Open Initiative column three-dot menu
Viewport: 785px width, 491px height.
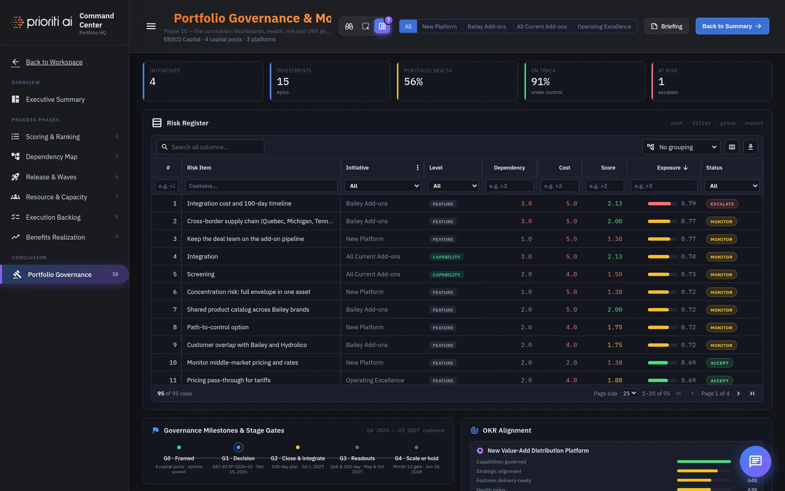coord(418,168)
